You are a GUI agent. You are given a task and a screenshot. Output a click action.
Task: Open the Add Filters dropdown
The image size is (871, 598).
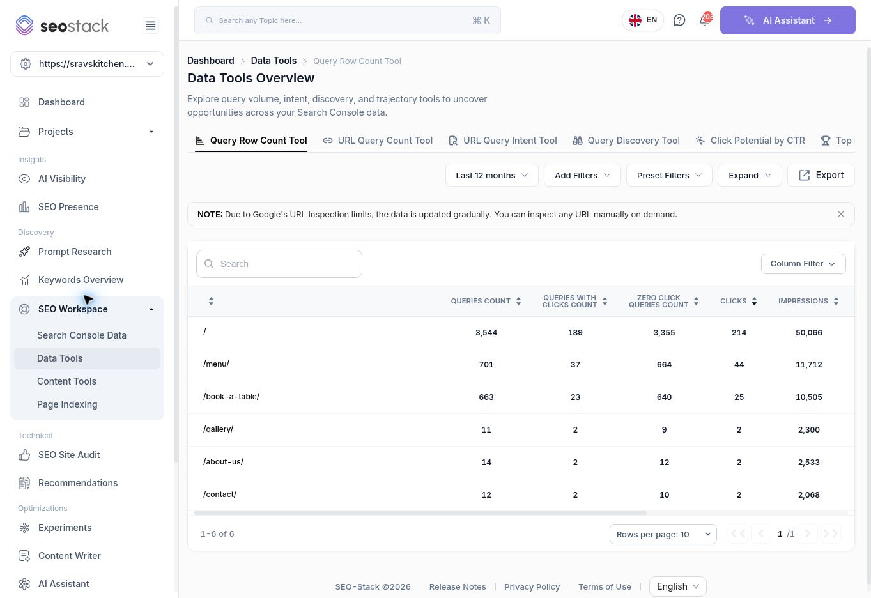[582, 175]
